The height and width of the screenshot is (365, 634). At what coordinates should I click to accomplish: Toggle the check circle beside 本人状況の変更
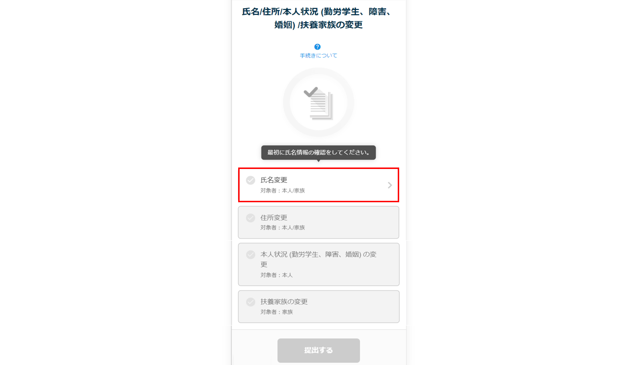click(251, 255)
